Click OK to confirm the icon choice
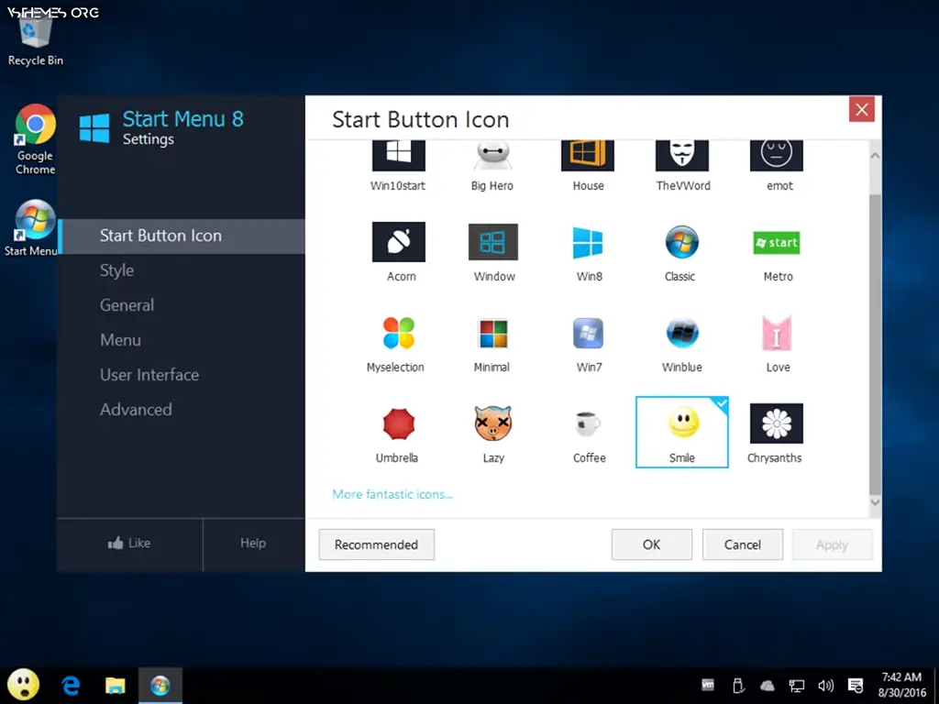Screen dimensions: 939x704 651,544
